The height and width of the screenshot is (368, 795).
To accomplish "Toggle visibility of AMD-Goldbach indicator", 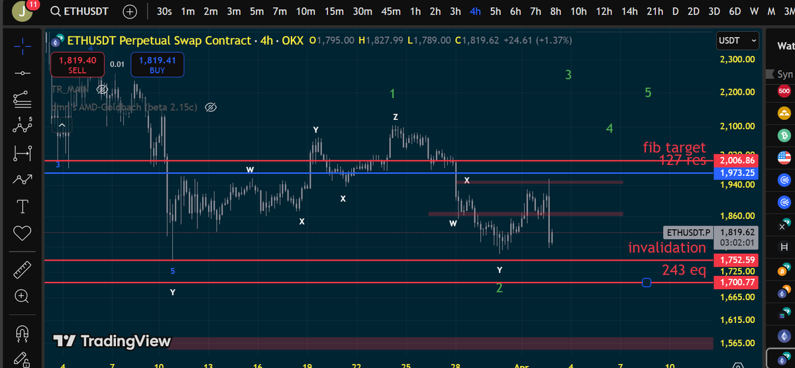I will click(x=211, y=107).
